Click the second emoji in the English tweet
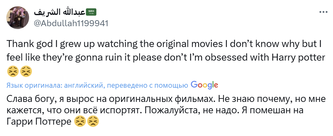The image size is (333, 136). [26, 72]
